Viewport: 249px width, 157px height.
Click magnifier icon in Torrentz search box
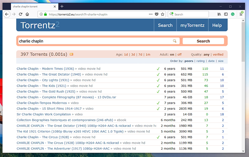(175, 41)
